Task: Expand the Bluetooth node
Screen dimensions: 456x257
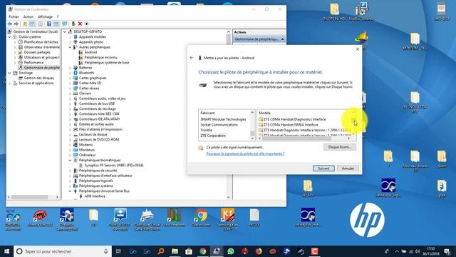Action: click(70, 73)
